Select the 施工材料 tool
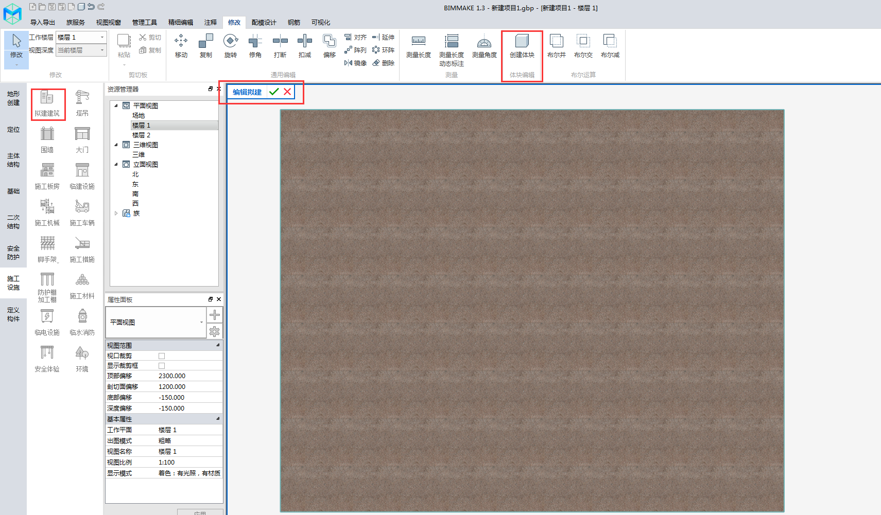The image size is (881, 515). coord(82,286)
